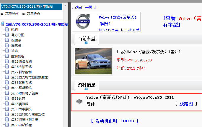Click the page icon next to 集32交流發電機和變壓器
202x127 pixels.
click(x=7, y=77)
